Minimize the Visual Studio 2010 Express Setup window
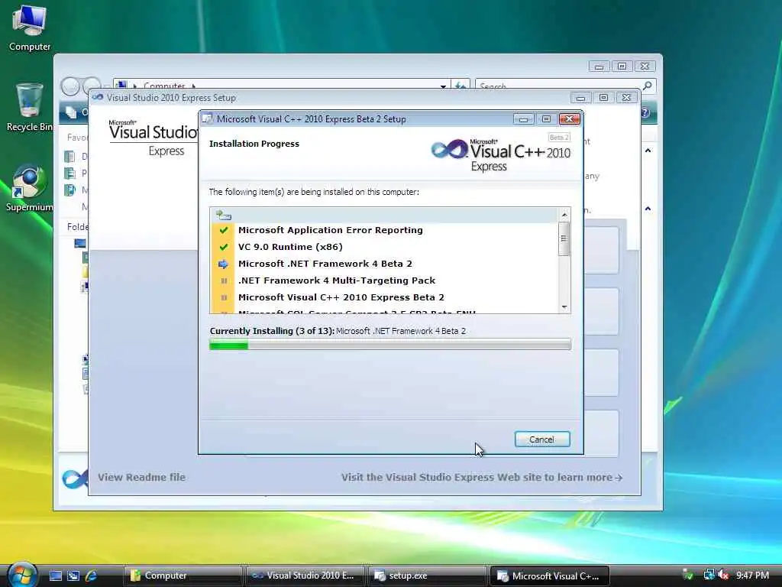Image resolution: width=782 pixels, height=587 pixels. (580, 98)
